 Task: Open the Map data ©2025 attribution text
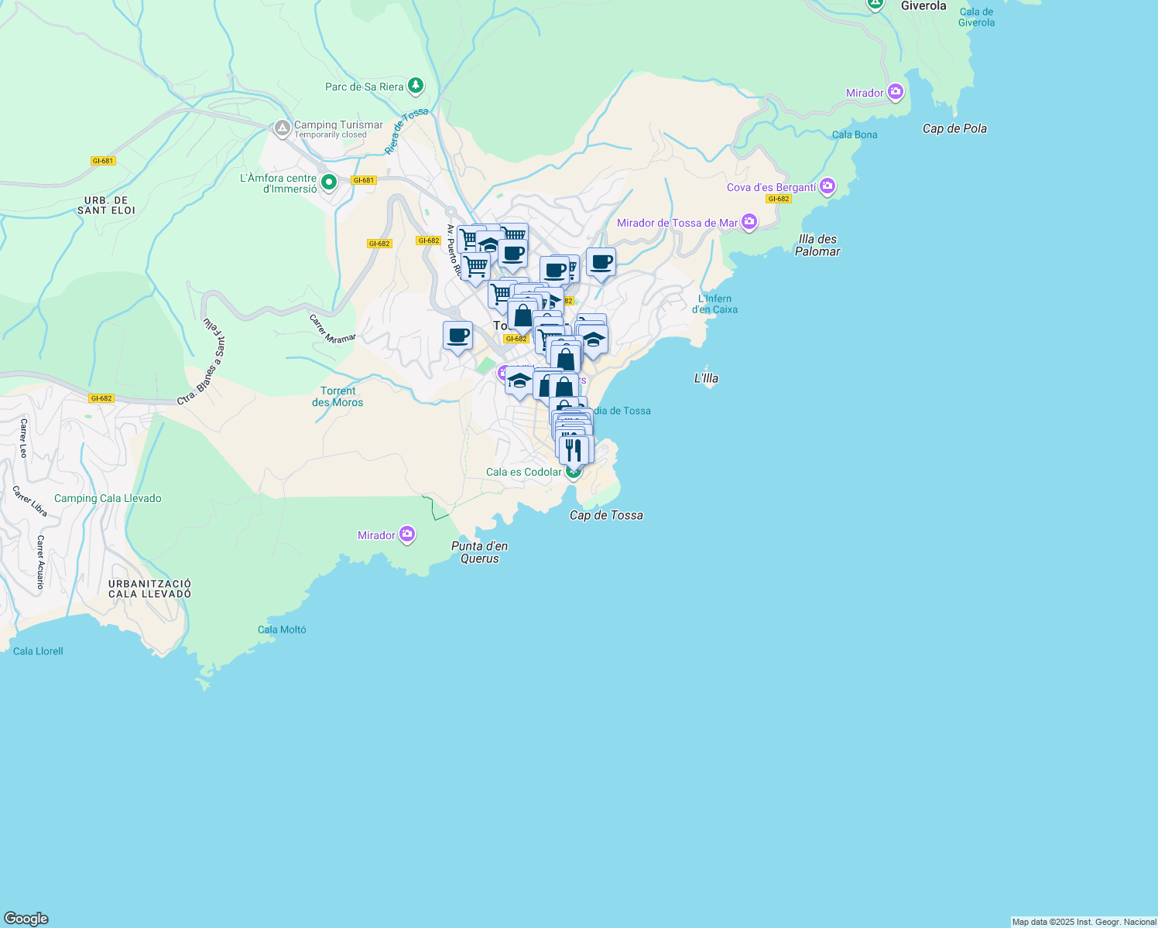(1084, 922)
